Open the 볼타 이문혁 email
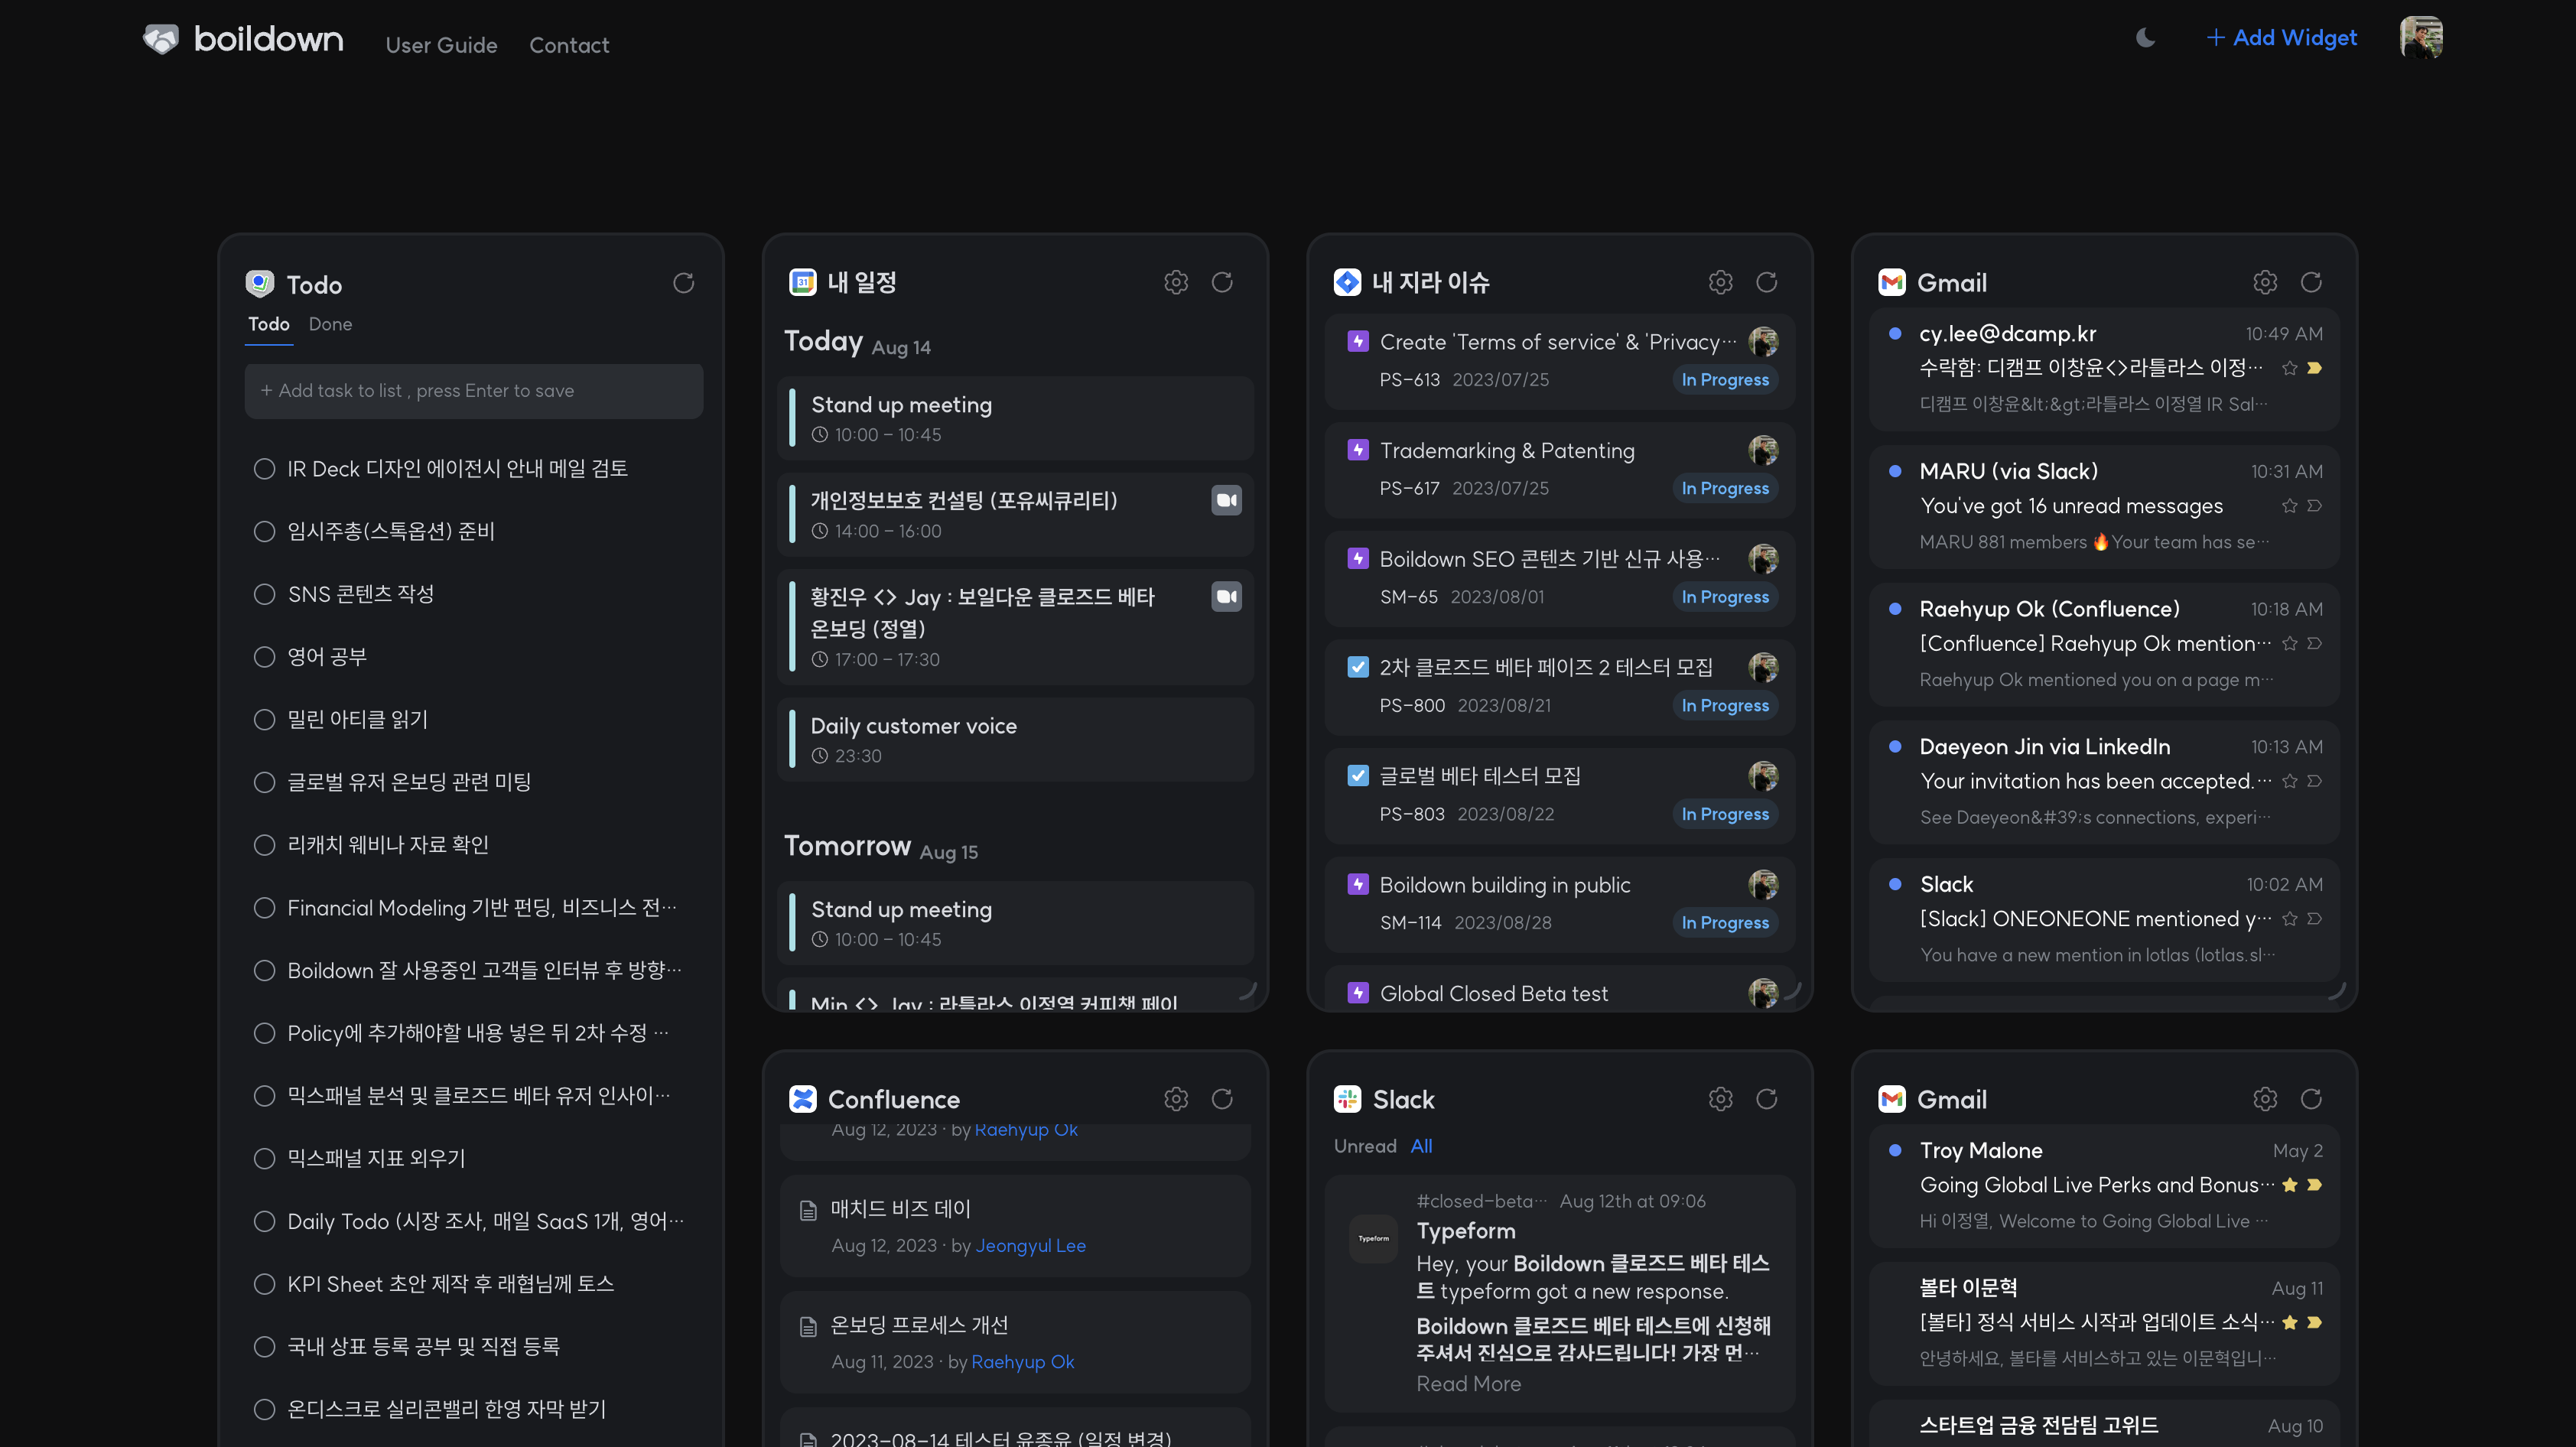This screenshot has height=1447, width=2576. (2104, 1322)
